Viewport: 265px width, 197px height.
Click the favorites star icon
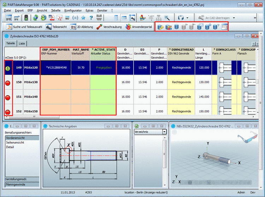[x=83, y=17]
